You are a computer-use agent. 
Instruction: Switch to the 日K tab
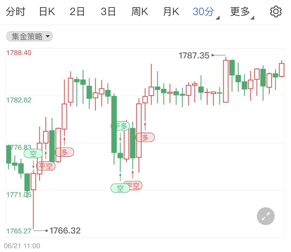(x=47, y=12)
